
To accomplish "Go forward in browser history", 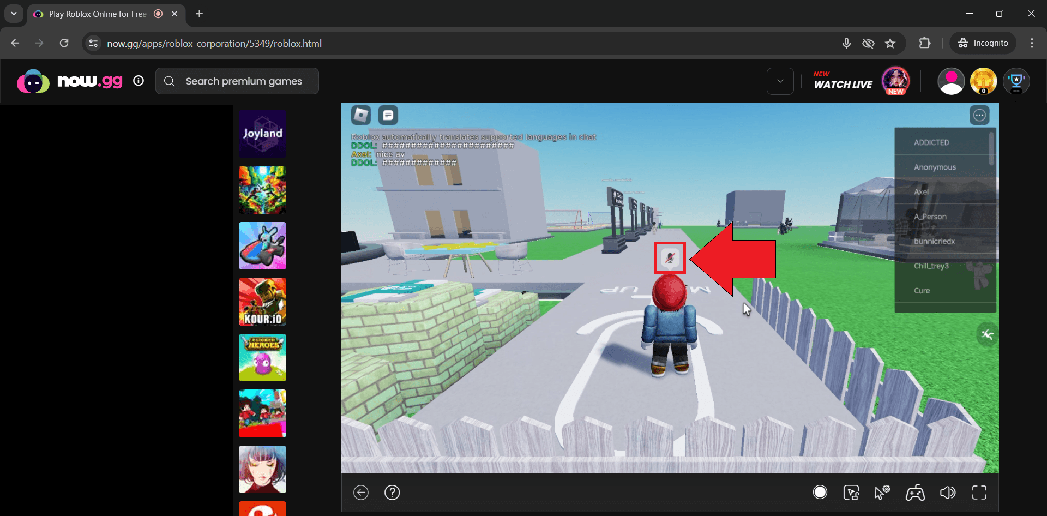I will [x=39, y=43].
